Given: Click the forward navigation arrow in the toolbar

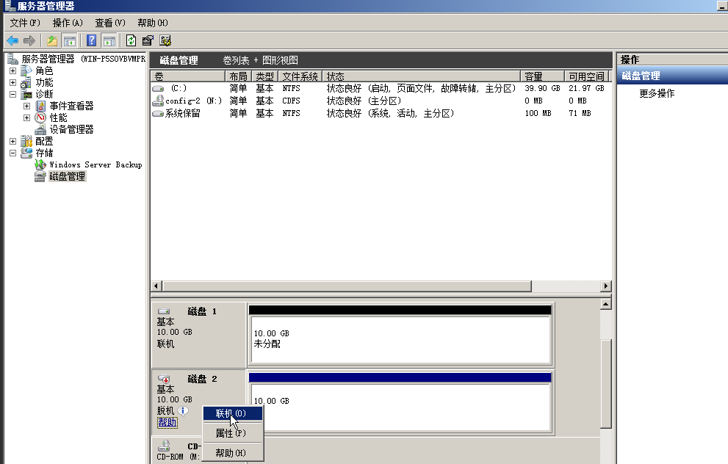Looking at the screenshot, I should [x=28, y=40].
